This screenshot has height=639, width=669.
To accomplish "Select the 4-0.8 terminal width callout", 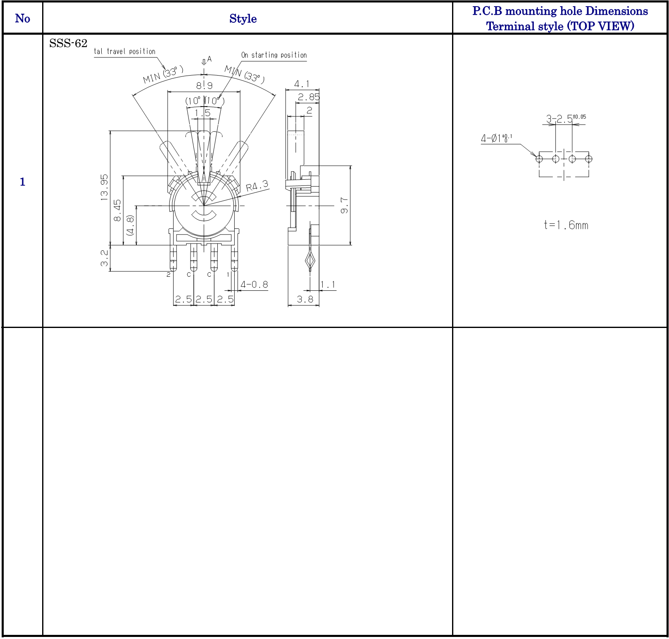I will coord(254,285).
